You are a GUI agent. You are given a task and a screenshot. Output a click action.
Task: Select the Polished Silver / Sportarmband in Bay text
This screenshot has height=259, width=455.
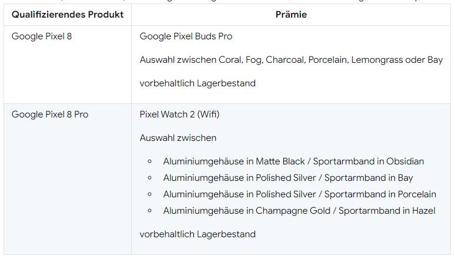click(x=288, y=178)
